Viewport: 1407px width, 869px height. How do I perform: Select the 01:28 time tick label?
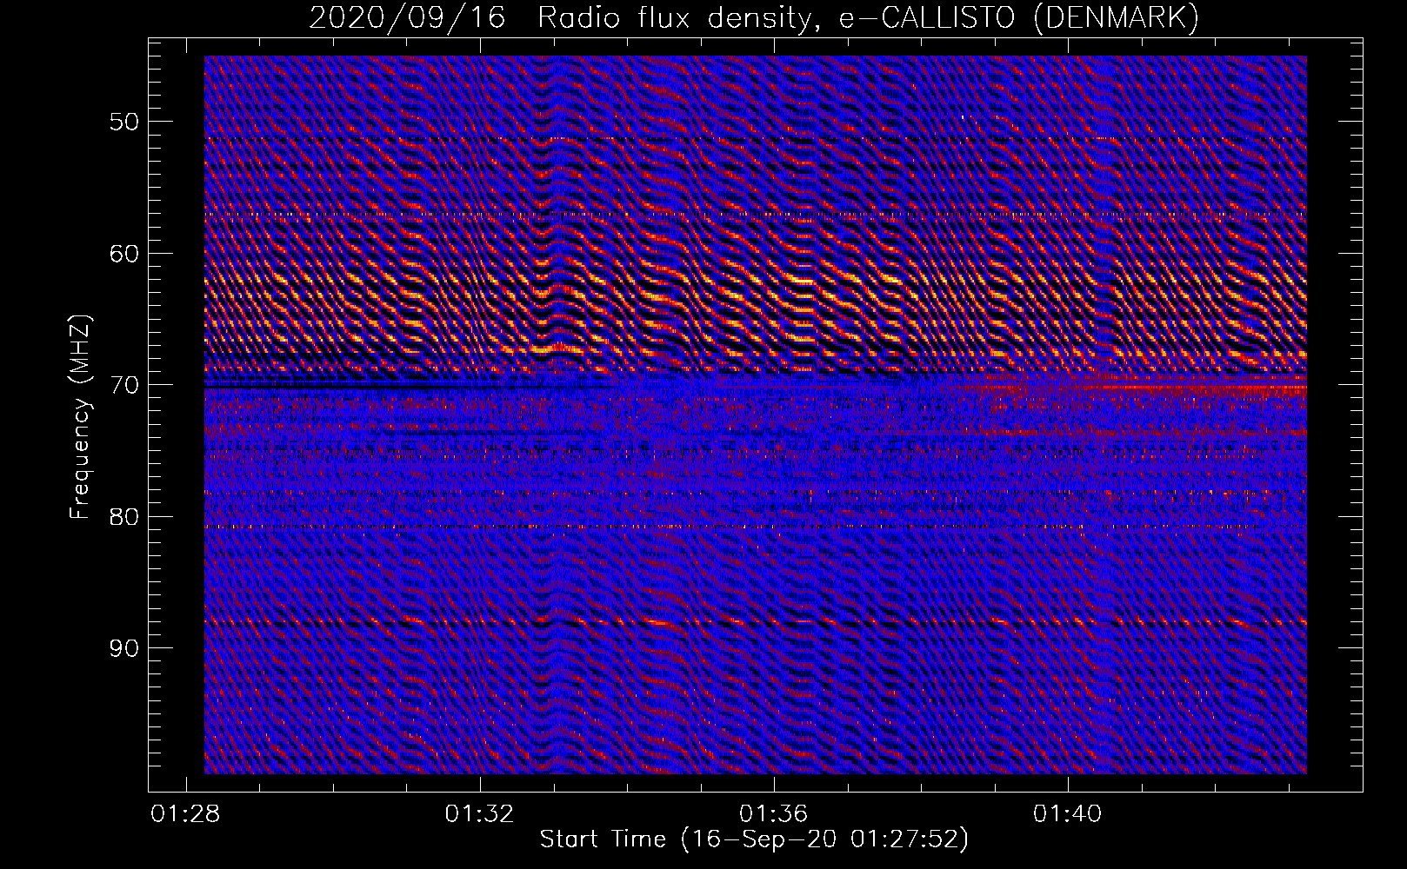click(x=185, y=814)
